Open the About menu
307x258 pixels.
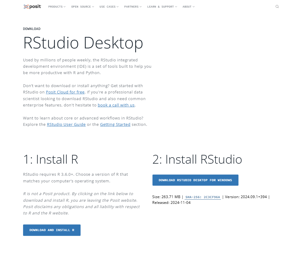click(x=188, y=7)
